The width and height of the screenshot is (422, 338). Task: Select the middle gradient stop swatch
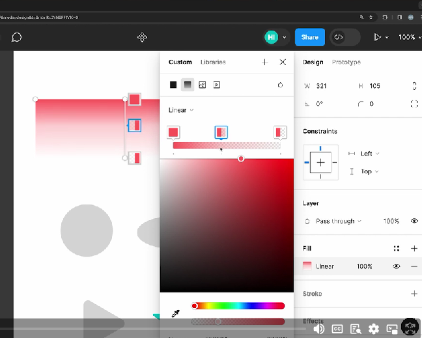[x=221, y=132]
